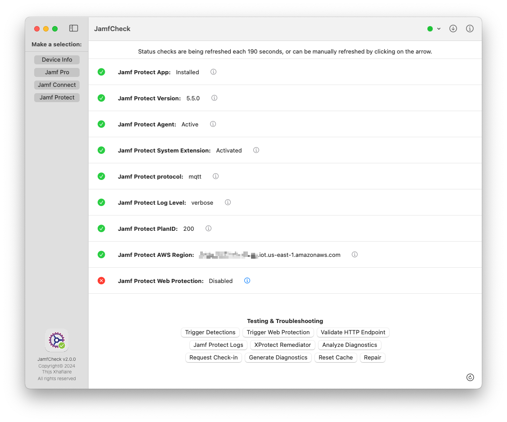The height and width of the screenshot is (422, 507).
Task: Click the Trigger Web Protection button
Action: click(x=278, y=332)
